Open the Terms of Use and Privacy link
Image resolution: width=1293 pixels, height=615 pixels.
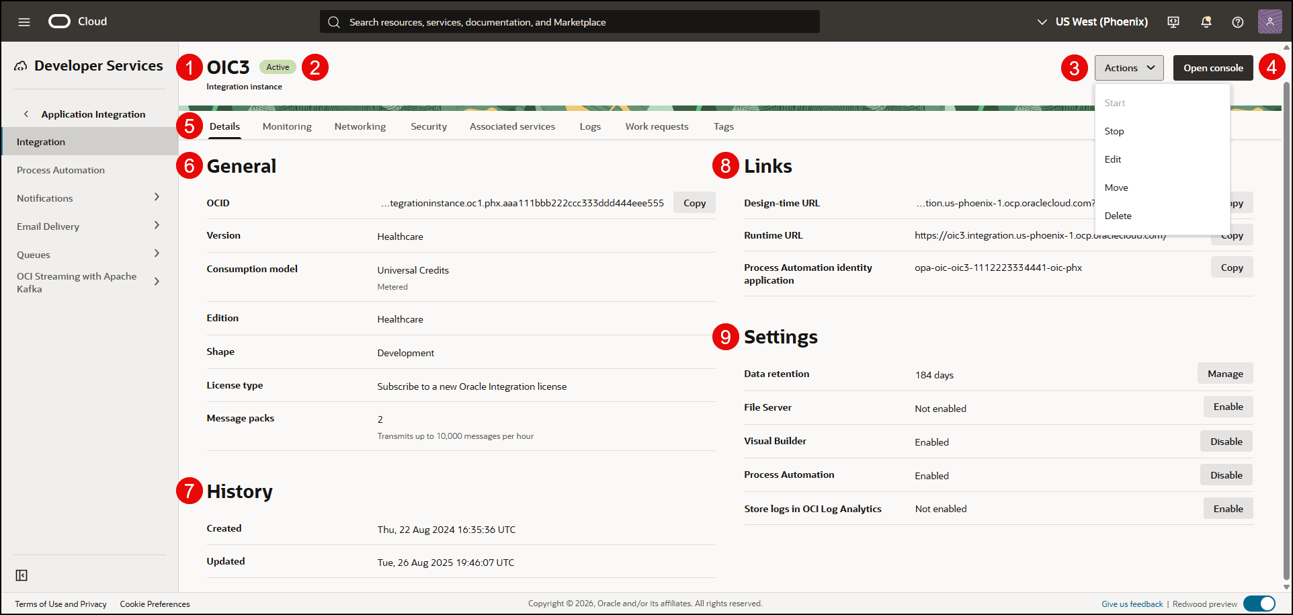point(61,604)
